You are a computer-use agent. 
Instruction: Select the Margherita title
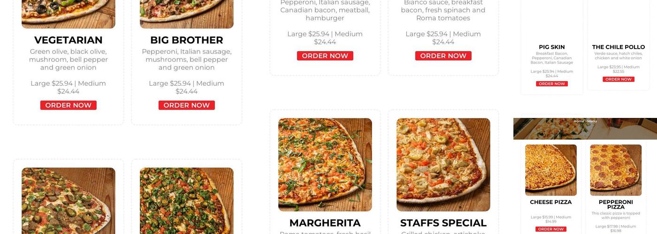pyautogui.click(x=325, y=223)
